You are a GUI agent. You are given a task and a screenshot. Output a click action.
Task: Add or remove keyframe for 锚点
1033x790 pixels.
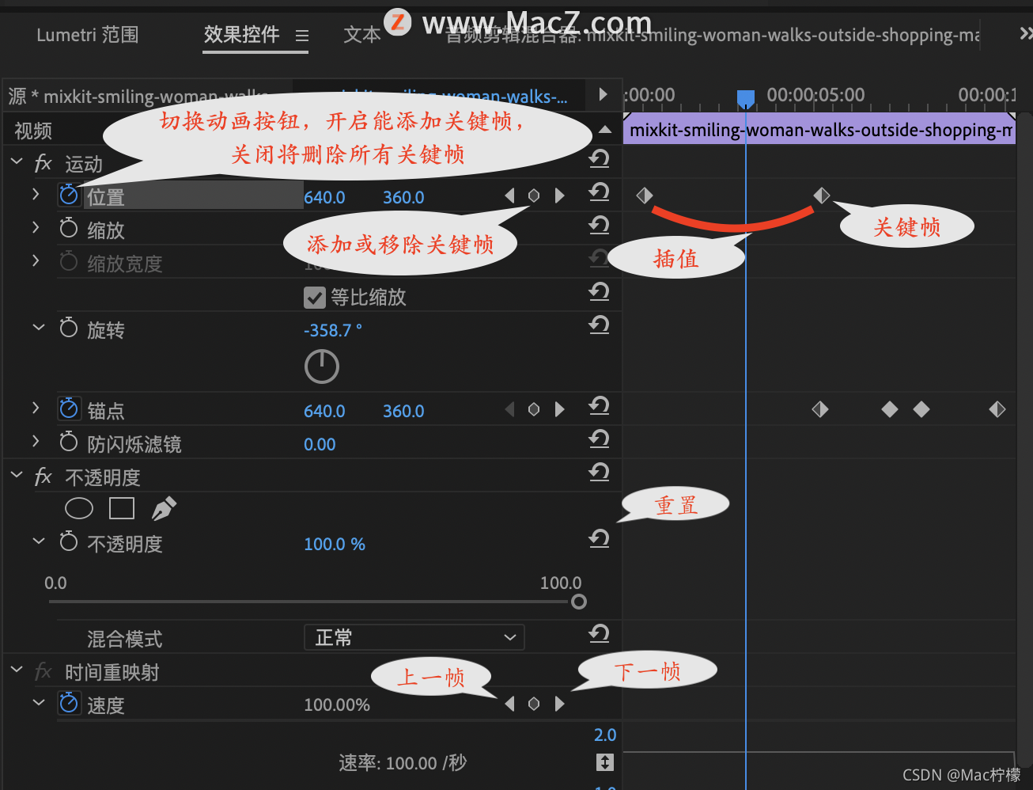tap(534, 409)
